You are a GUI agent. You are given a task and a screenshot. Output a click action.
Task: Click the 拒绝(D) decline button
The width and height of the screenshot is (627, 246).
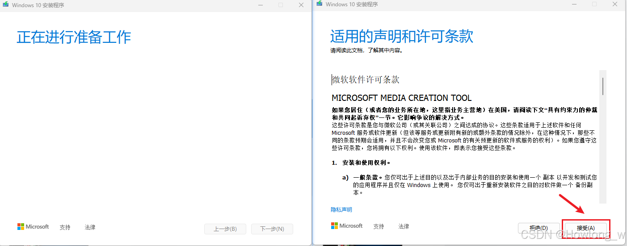tap(539, 228)
